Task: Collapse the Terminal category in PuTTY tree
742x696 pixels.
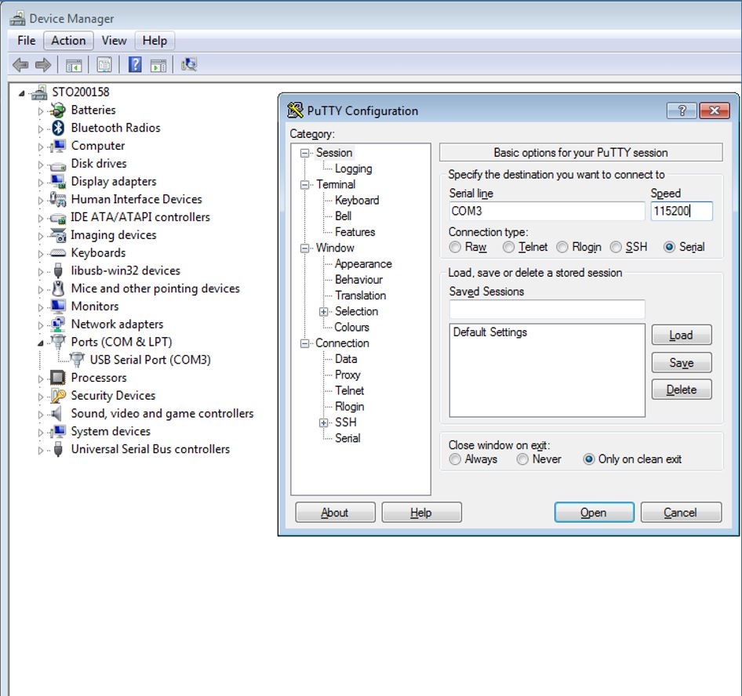Action: pyautogui.click(x=305, y=185)
